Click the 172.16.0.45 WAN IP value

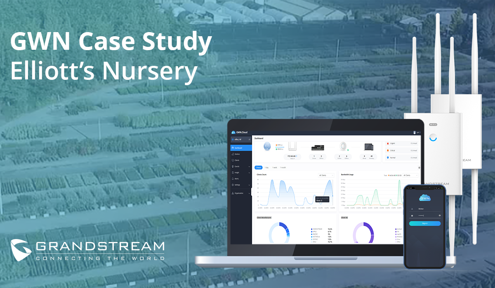click(292, 156)
